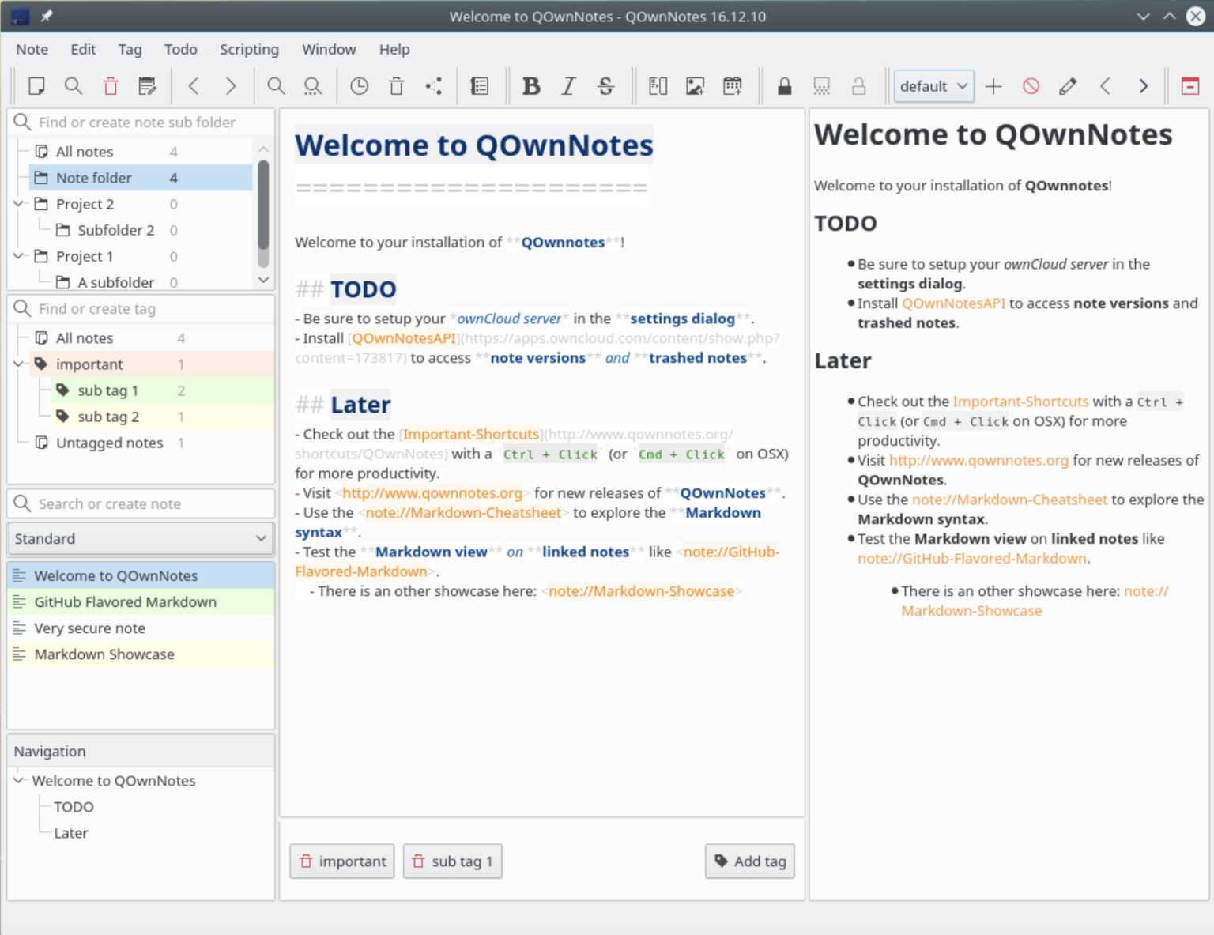Collapse the important tag tree node

click(x=19, y=364)
